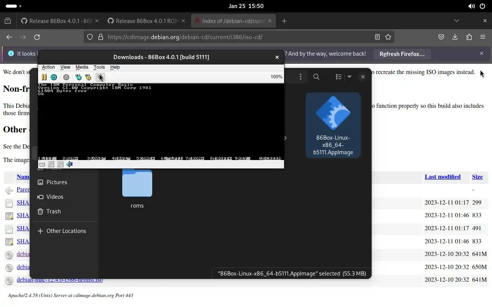Open Videos in Files sidebar
This screenshot has width=492, height=307.
[55, 197]
